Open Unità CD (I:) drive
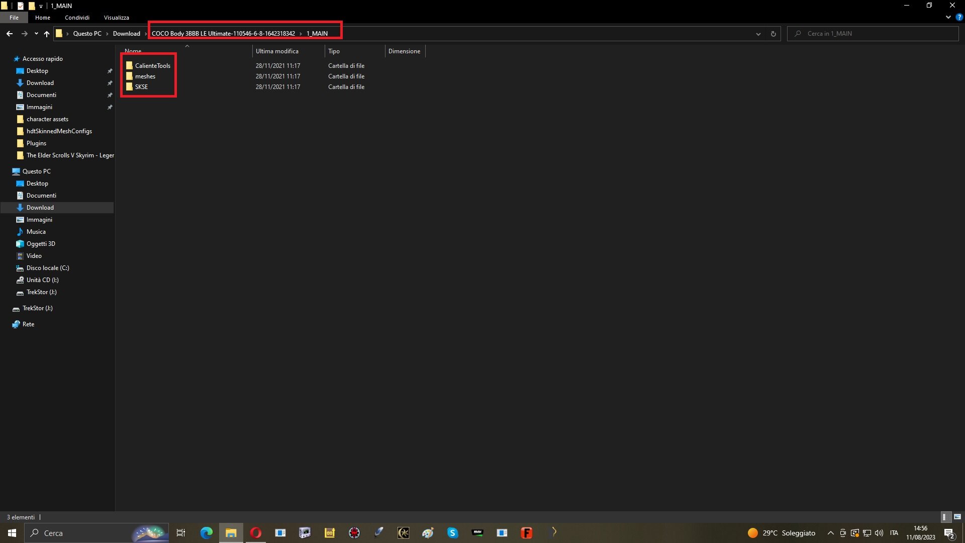 (42, 280)
